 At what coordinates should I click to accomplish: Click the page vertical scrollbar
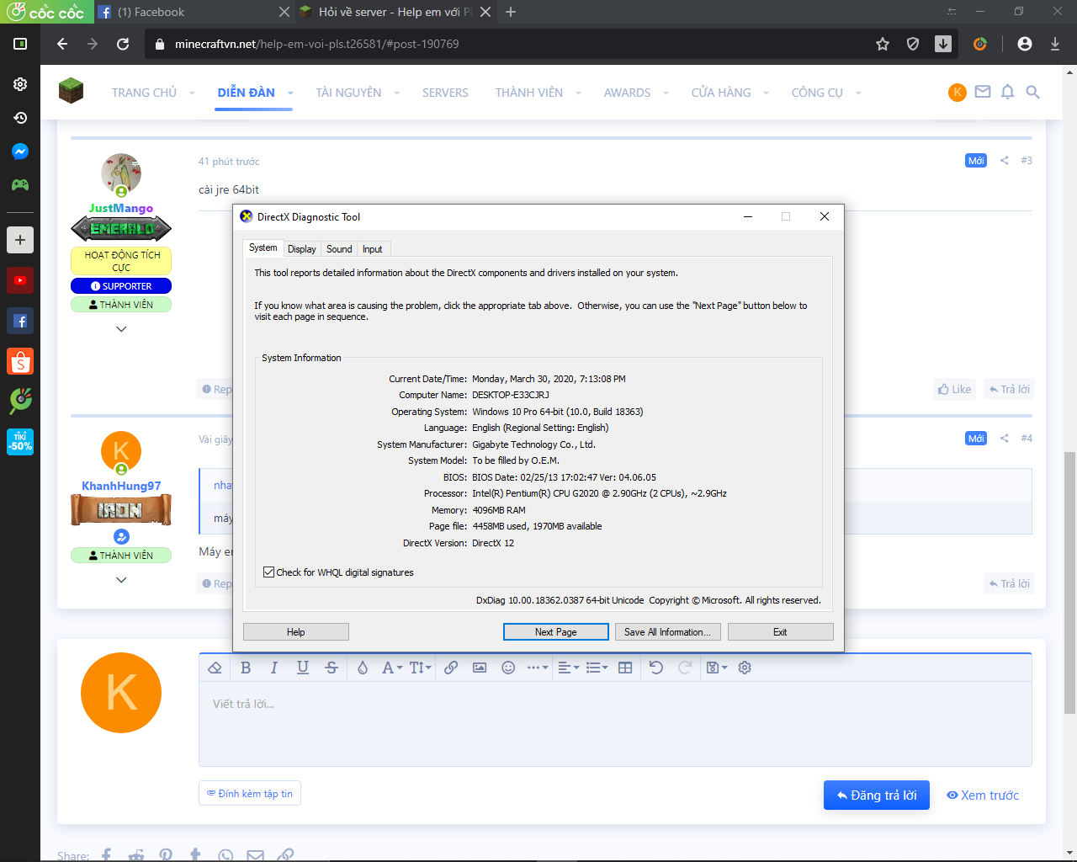(x=1069, y=583)
